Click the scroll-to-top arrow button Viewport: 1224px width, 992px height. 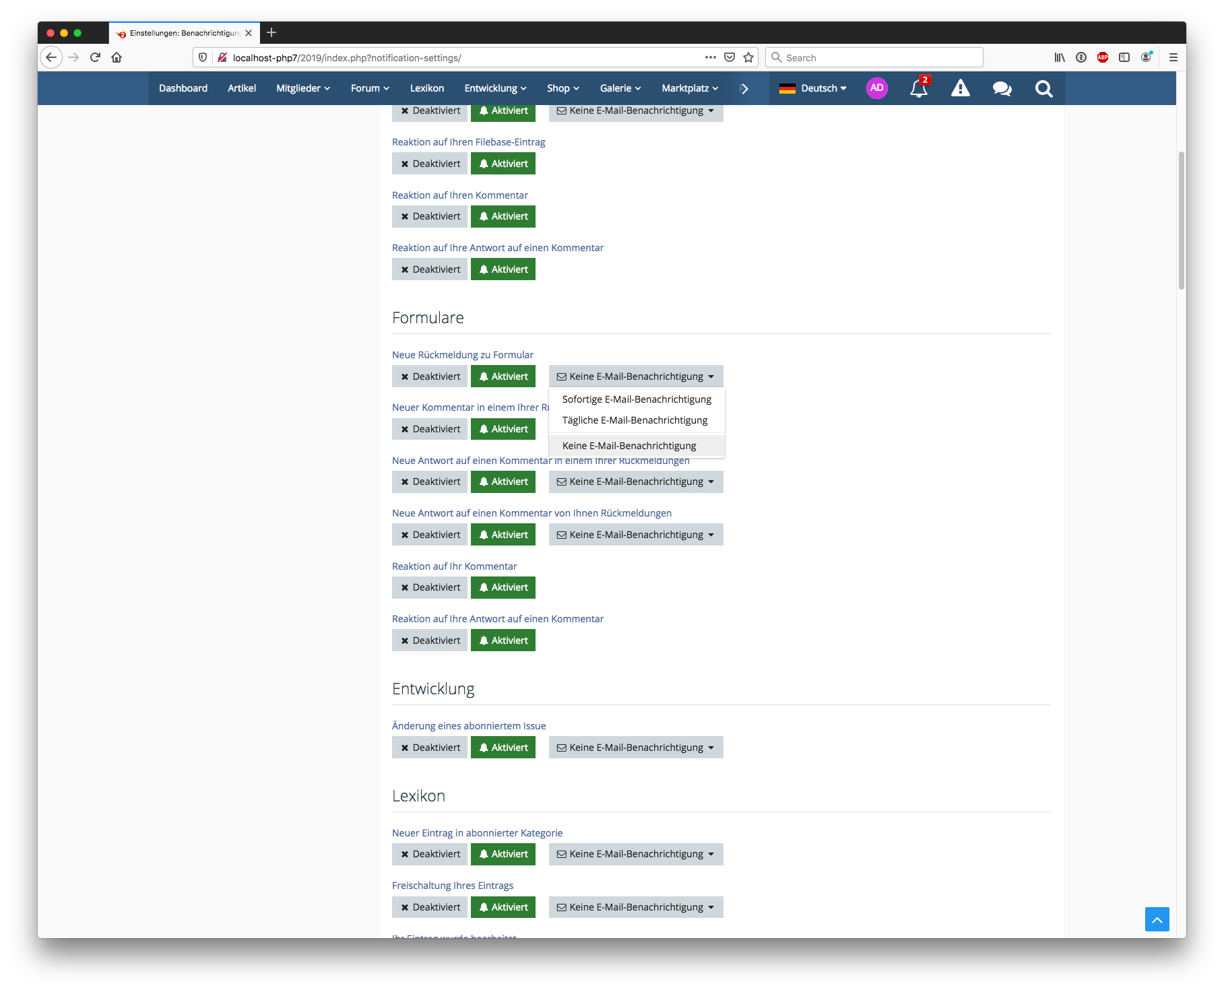(1157, 919)
